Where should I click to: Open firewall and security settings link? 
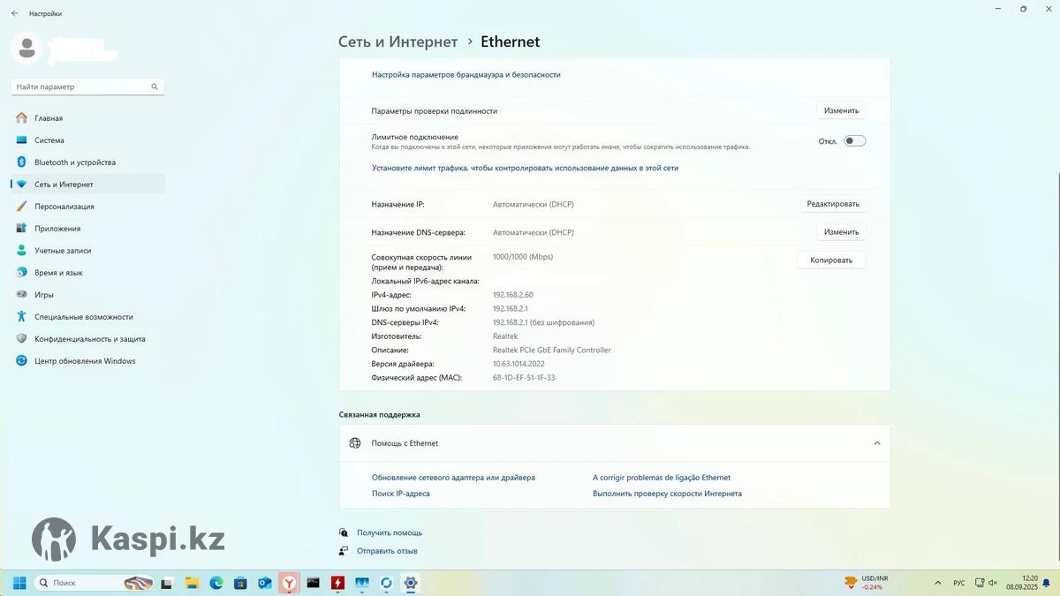point(466,75)
